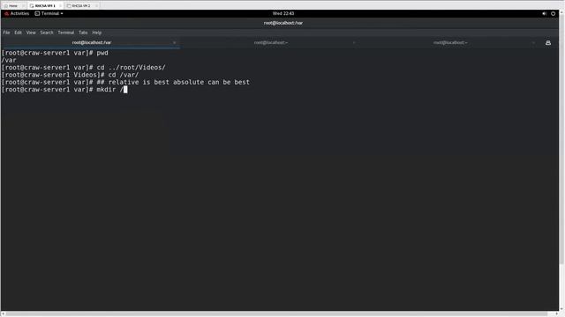Click the volume speaker icon

544,13
